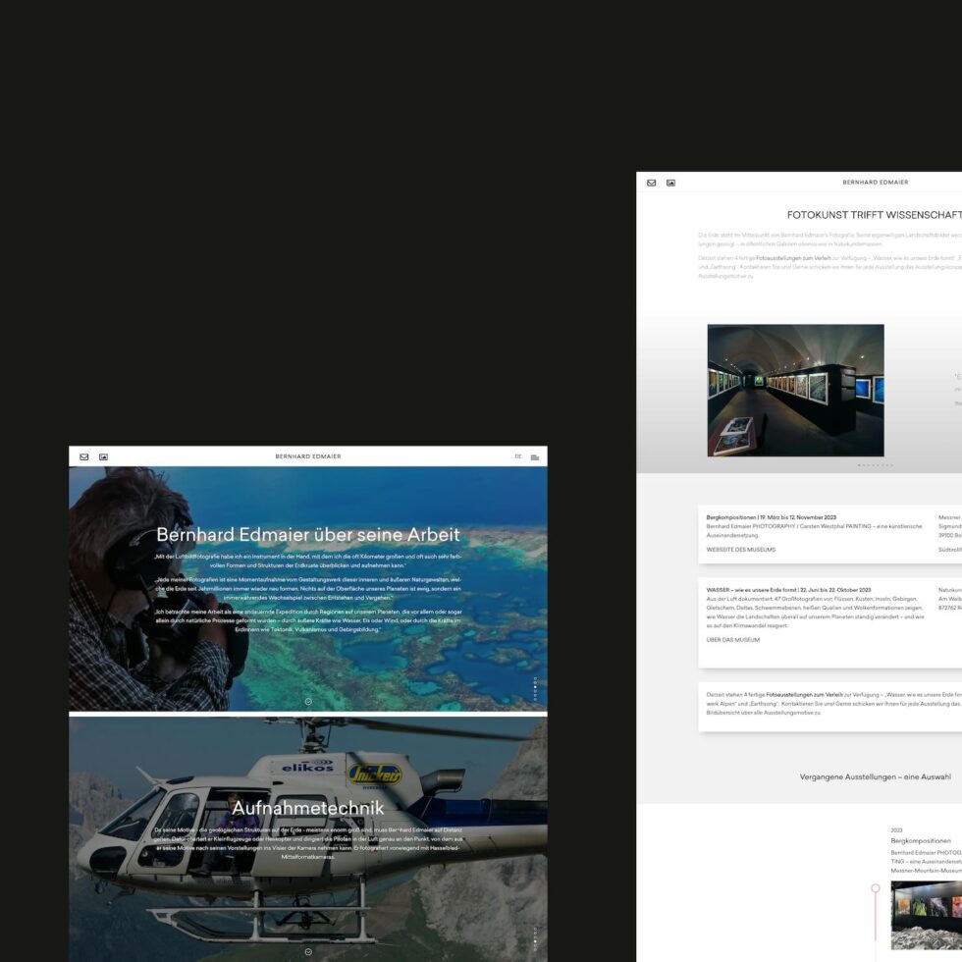Click Fotoausstellungen zum Verleih in the lower card
962x962 pixels.
coord(804,694)
